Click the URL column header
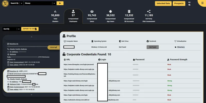This screenshot has width=206, height=103. [67, 60]
